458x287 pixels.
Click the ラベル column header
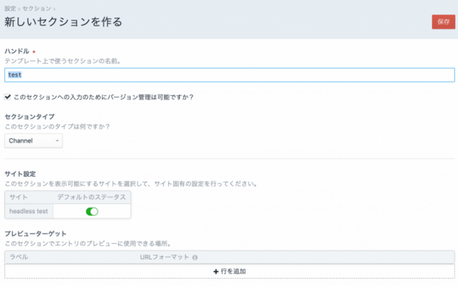coord(19,257)
